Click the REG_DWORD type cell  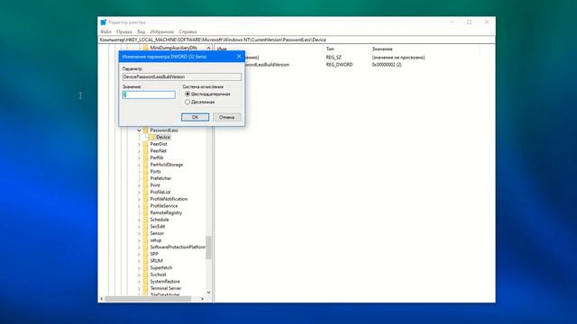click(339, 65)
